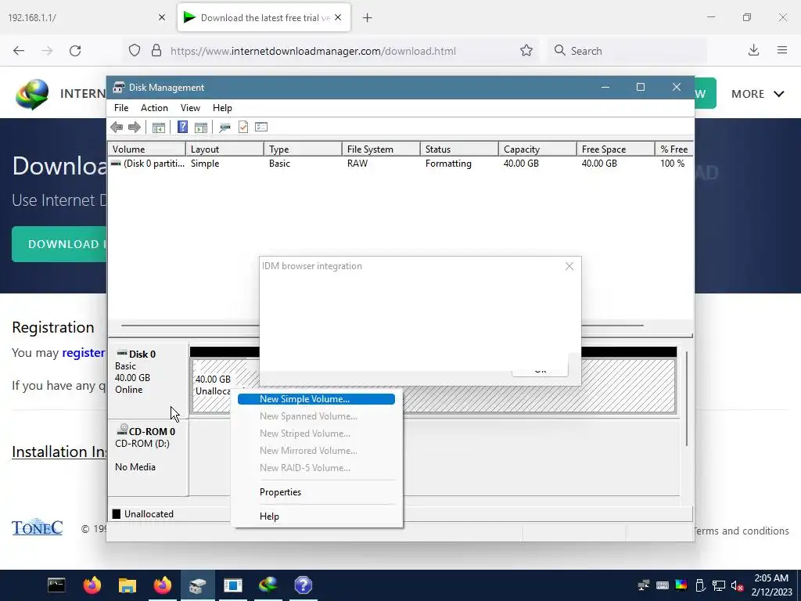This screenshot has width=801, height=601.
Task: Follow the register link under Registration
Action: click(x=83, y=353)
